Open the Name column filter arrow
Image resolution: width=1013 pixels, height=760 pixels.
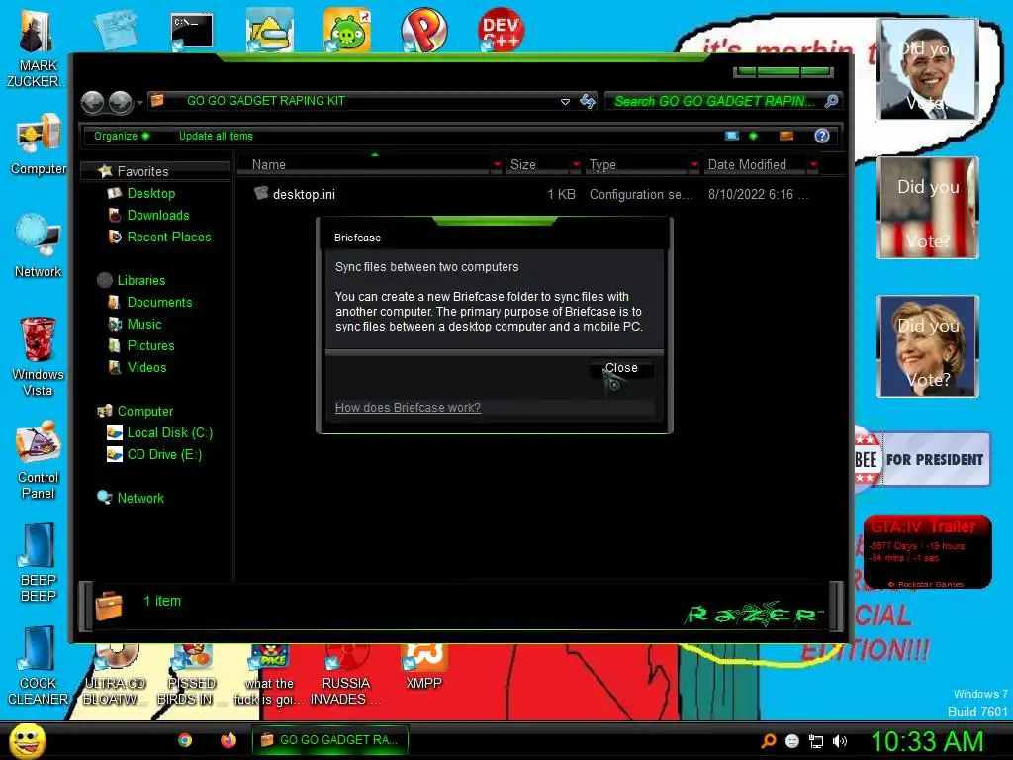tap(497, 165)
